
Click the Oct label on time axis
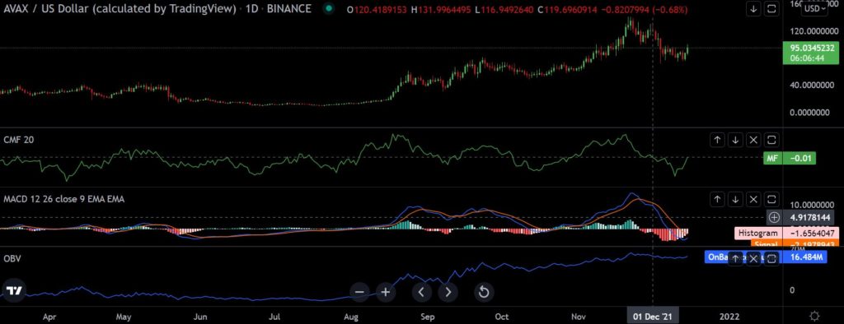(502, 317)
